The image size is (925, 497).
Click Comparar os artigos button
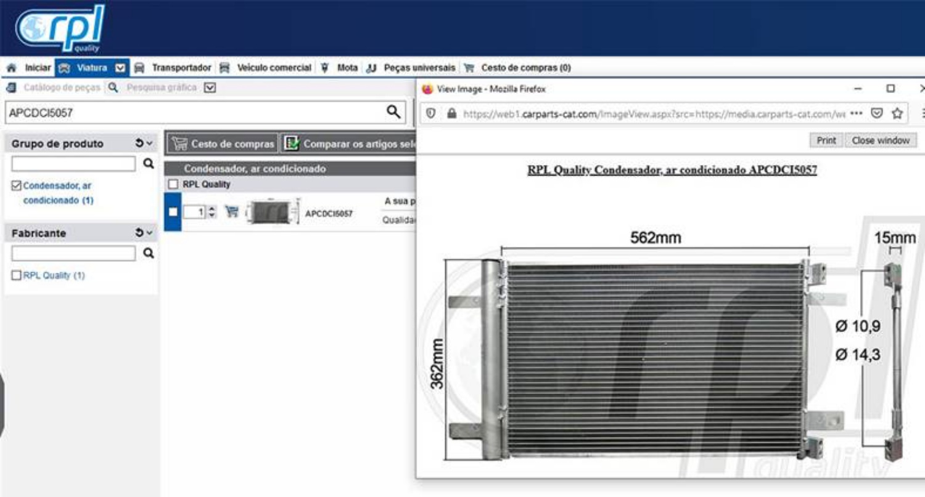[349, 144]
